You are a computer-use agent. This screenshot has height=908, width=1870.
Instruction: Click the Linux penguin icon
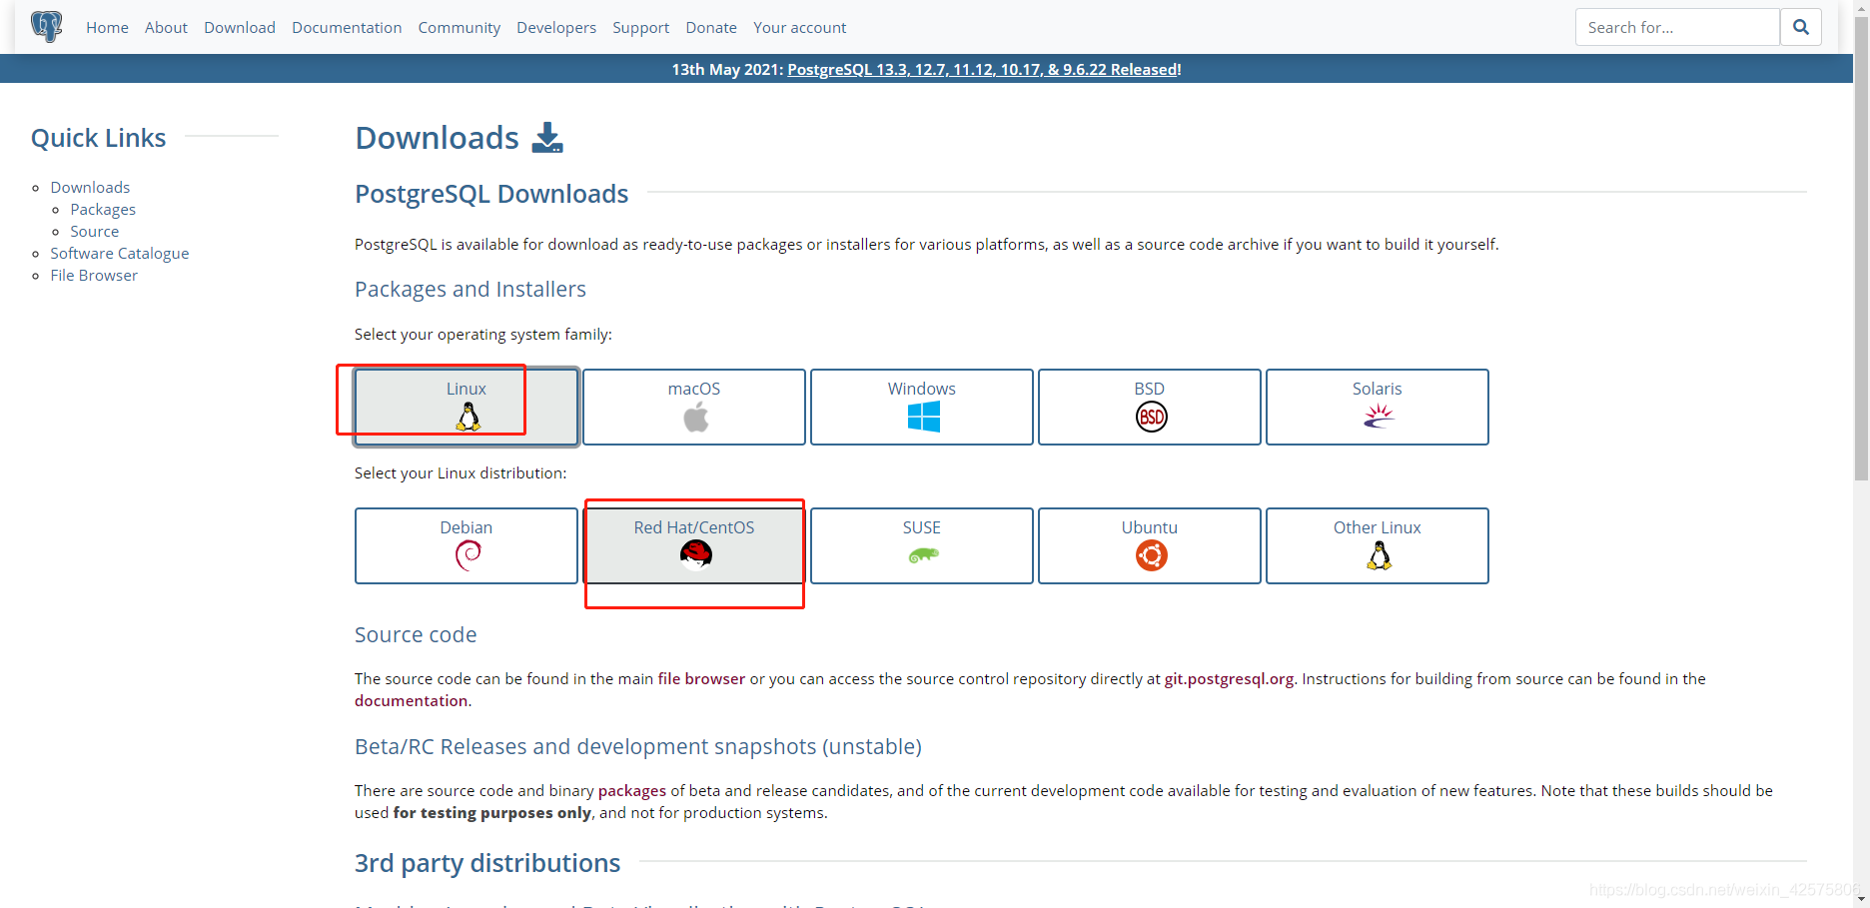pos(467,417)
